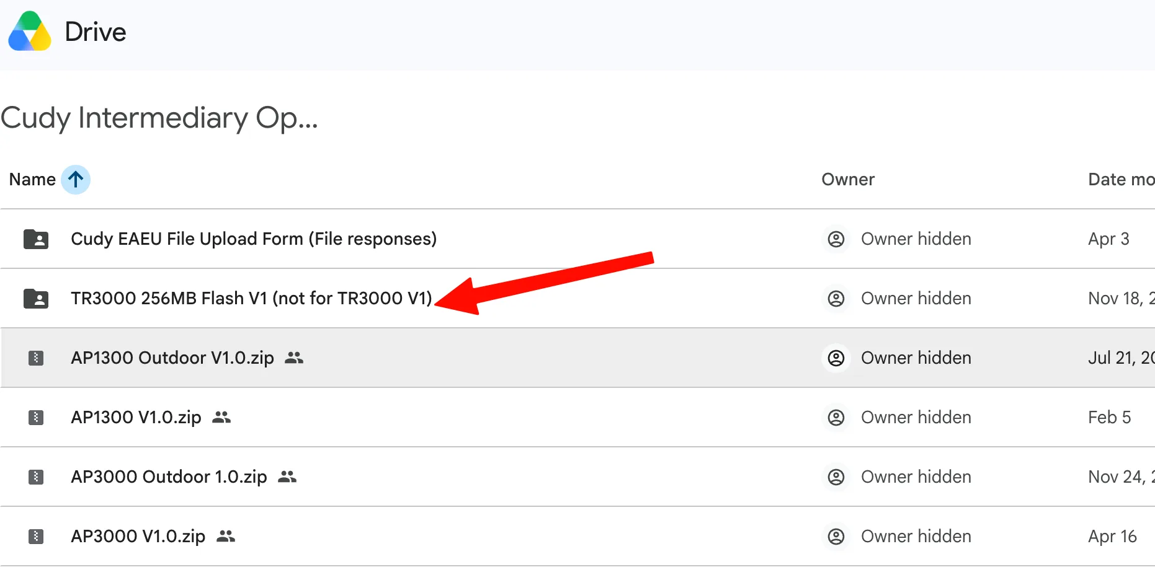Open the Google Drive logo
This screenshot has height=580, width=1155.
coord(29,31)
